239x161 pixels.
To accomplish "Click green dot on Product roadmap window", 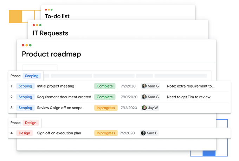I will coord(30,45).
